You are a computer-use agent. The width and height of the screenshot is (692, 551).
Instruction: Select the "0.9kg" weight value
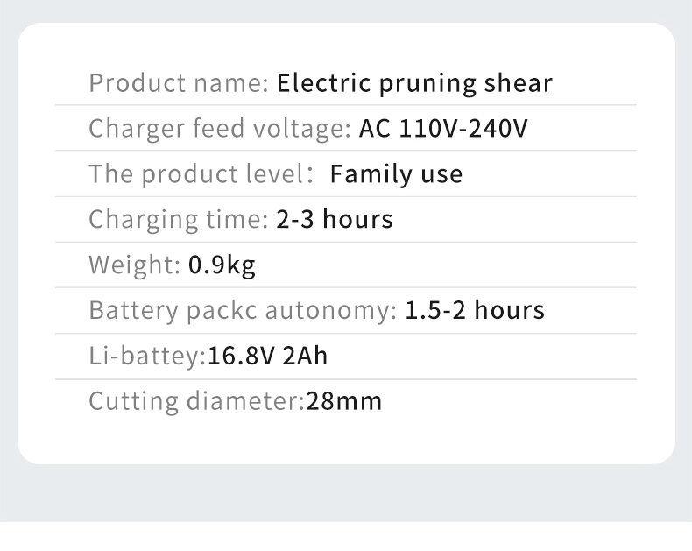[222, 265]
